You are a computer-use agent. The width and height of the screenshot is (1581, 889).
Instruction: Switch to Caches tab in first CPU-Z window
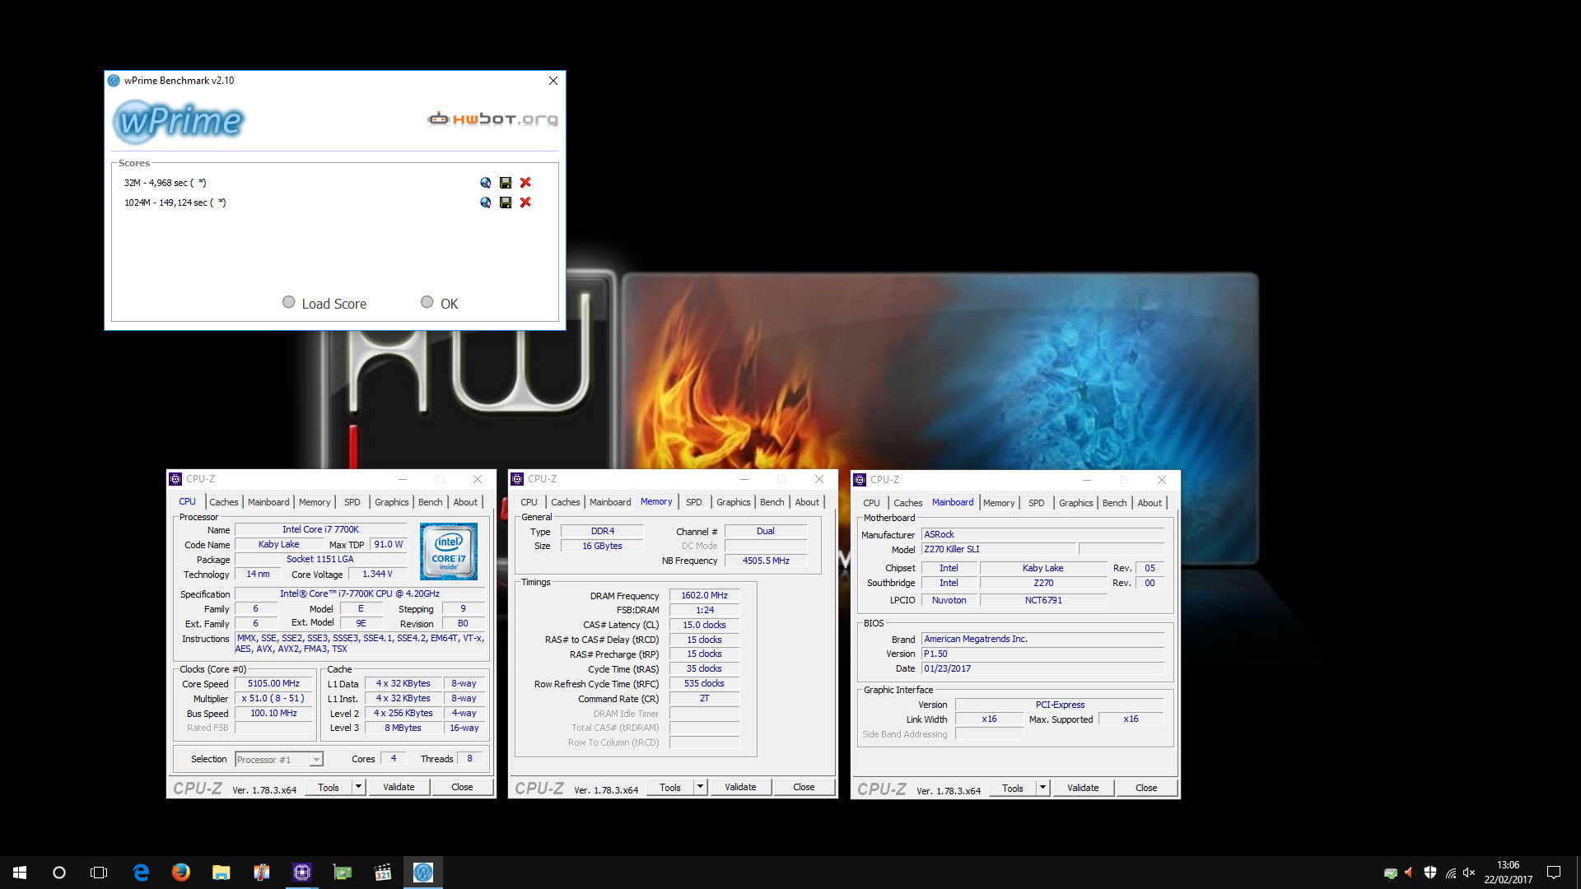click(223, 502)
